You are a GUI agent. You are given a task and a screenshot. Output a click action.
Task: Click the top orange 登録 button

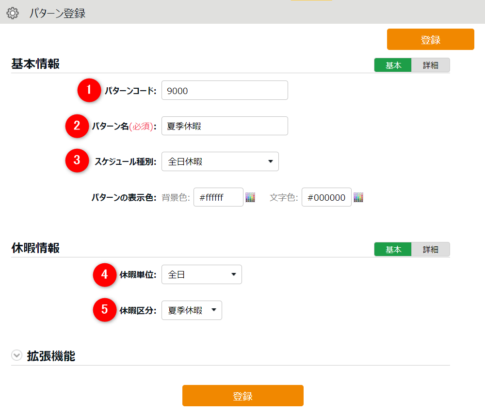coord(430,39)
